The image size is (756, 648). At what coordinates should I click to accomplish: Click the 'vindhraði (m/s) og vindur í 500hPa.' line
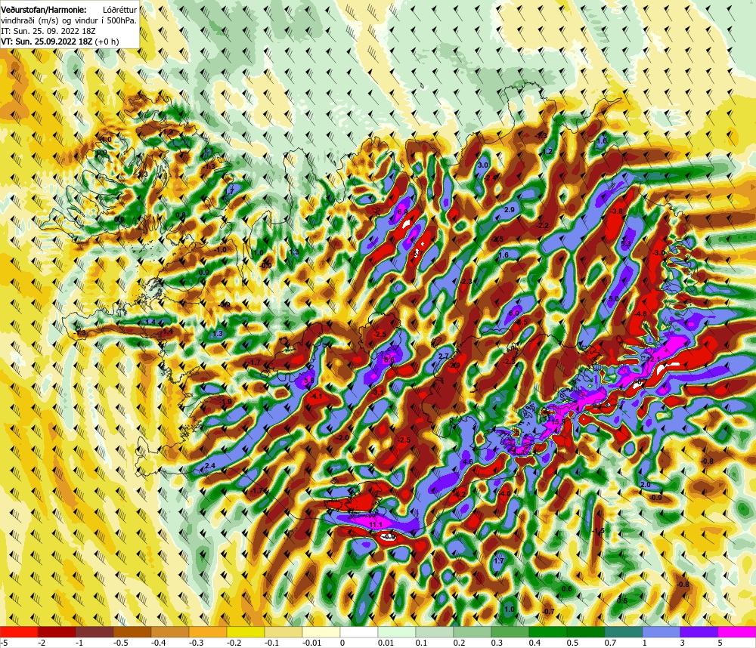click(x=69, y=20)
